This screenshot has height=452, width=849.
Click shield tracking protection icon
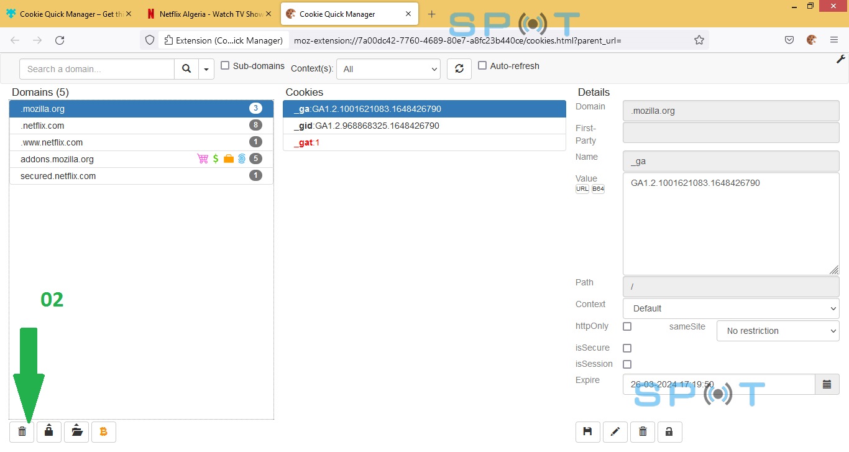(x=150, y=40)
